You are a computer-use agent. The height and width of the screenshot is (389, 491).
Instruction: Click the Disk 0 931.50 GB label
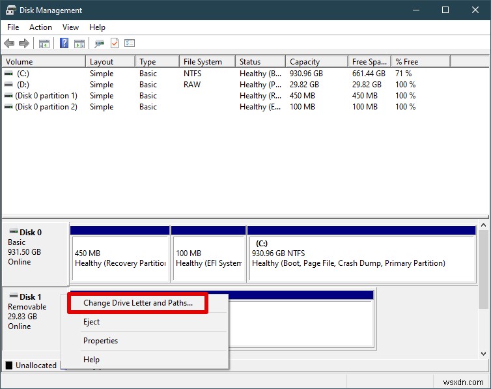(x=25, y=252)
